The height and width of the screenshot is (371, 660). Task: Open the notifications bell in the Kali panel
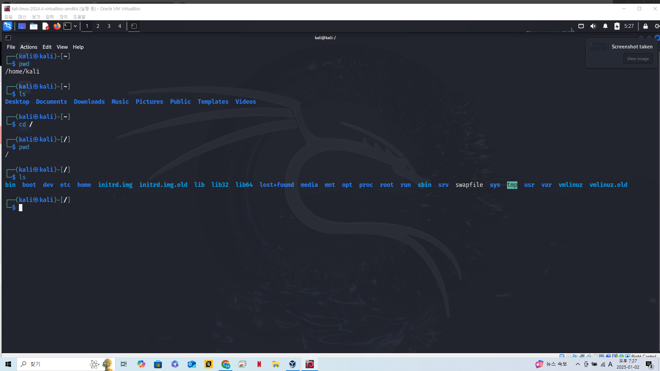(605, 26)
